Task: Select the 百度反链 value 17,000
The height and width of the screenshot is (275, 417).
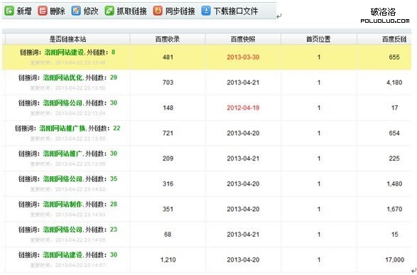Action: pyautogui.click(x=395, y=260)
